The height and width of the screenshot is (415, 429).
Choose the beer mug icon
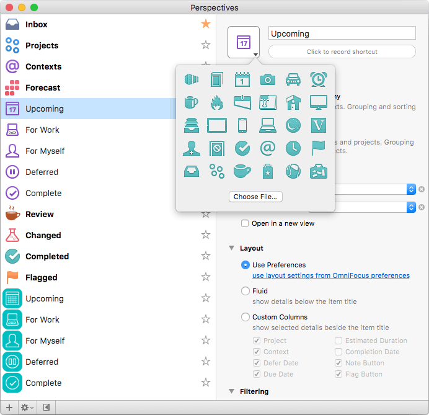tap(191, 102)
